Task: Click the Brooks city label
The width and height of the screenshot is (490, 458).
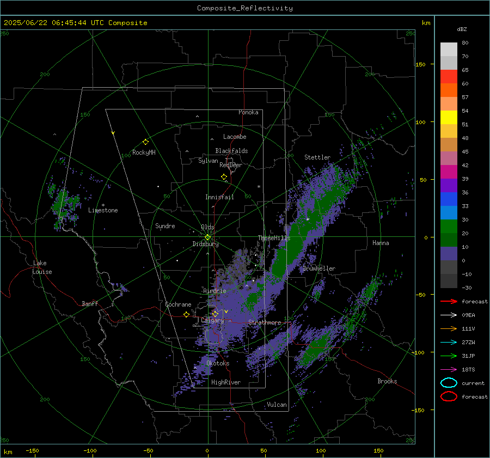Action: pos(387,381)
